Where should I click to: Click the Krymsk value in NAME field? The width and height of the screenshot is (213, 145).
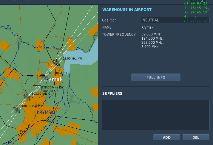[x=147, y=27]
